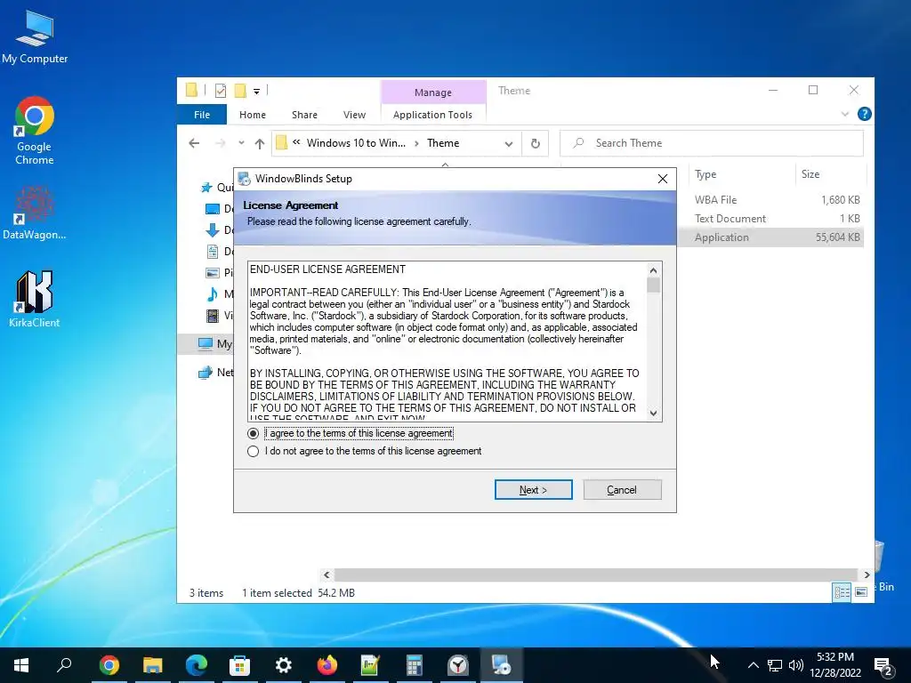
Task: Open taskbar search
Action: (x=64, y=665)
